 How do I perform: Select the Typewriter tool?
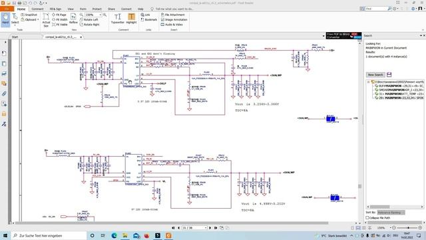pyautogui.click(x=117, y=19)
